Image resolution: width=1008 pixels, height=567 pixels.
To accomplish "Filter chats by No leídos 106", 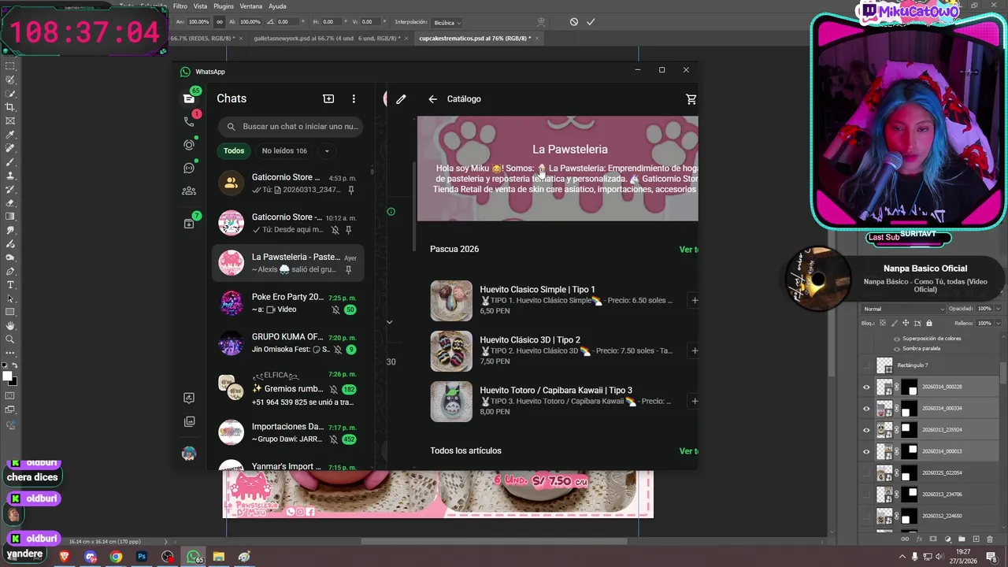I will tap(284, 150).
